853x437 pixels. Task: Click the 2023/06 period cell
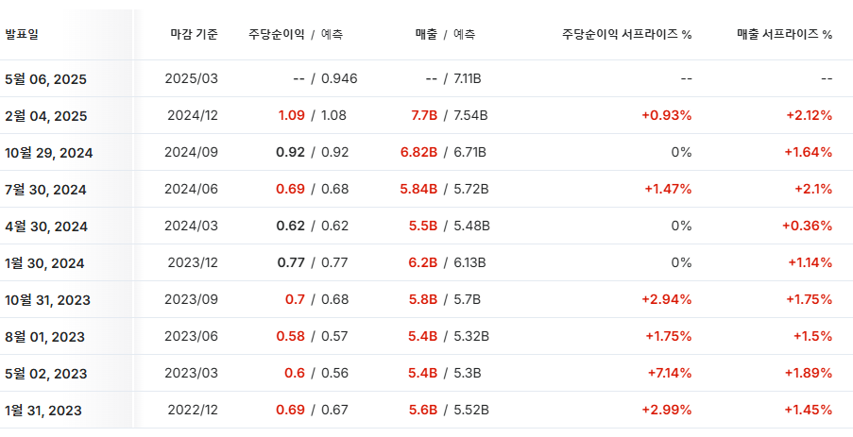(x=191, y=336)
